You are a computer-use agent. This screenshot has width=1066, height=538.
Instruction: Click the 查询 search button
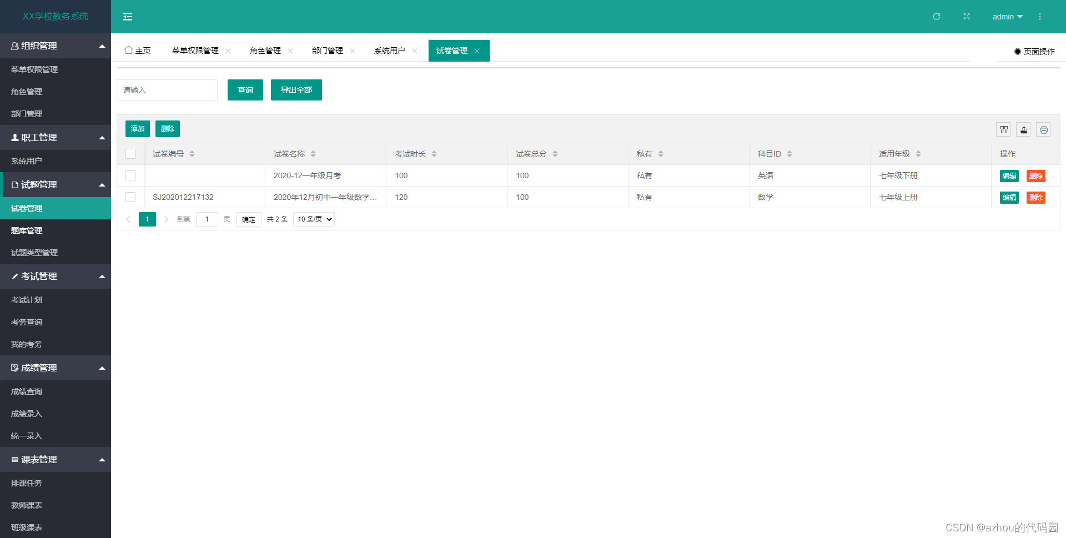245,90
